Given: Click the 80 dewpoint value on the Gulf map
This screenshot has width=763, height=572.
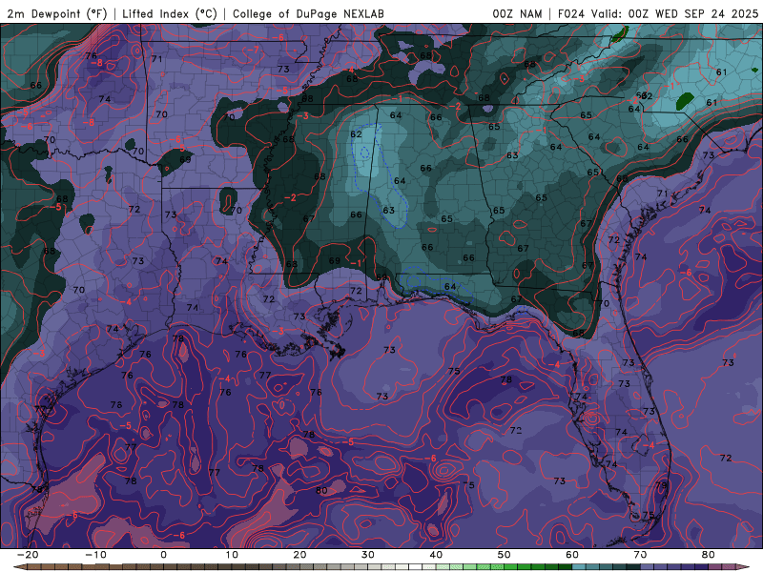Looking at the screenshot, I should click(321, 490).
